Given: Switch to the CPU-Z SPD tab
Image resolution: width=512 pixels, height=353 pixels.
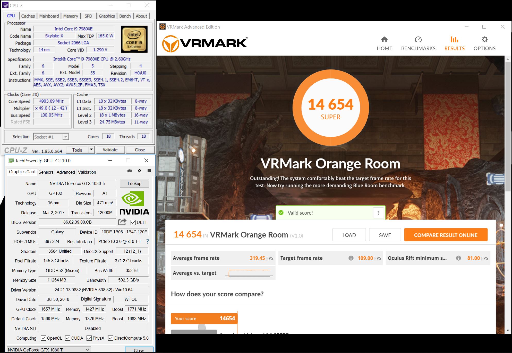Looking at the screenshot, I should click(88, 16).
